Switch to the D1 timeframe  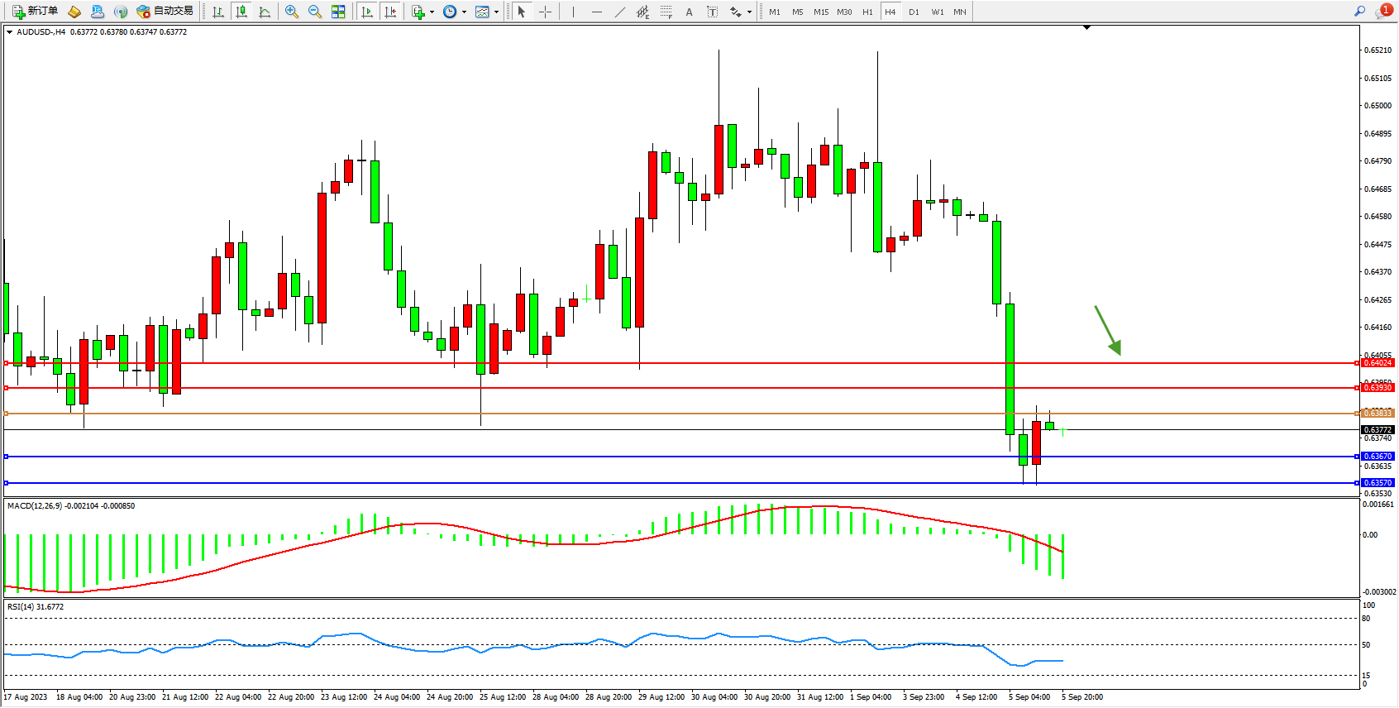[914, 12]
